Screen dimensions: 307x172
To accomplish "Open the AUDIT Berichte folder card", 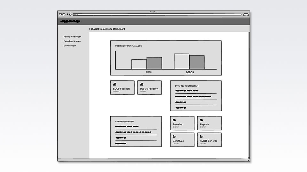I will click(209, 140).
